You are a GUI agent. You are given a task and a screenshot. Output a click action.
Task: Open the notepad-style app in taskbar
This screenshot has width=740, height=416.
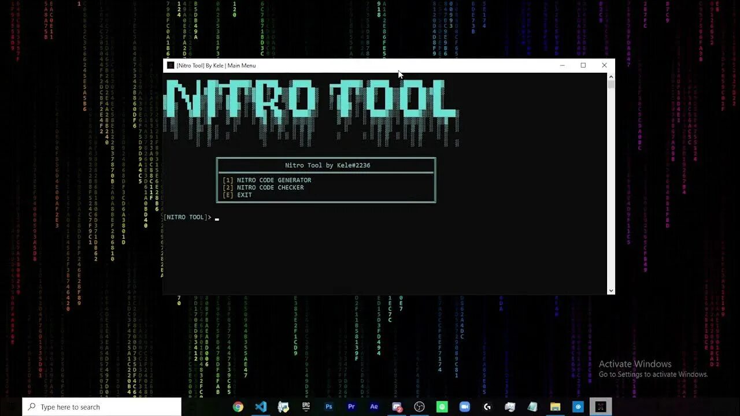pyautogui.click(x=532, y=407)
